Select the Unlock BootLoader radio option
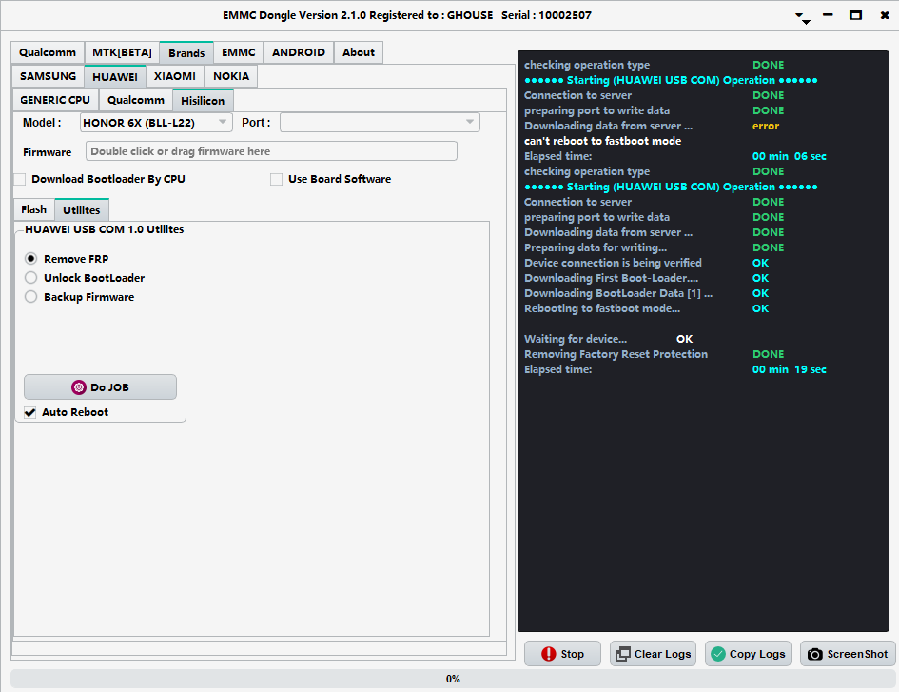899x692 pixels. click(x=31, y=278)
